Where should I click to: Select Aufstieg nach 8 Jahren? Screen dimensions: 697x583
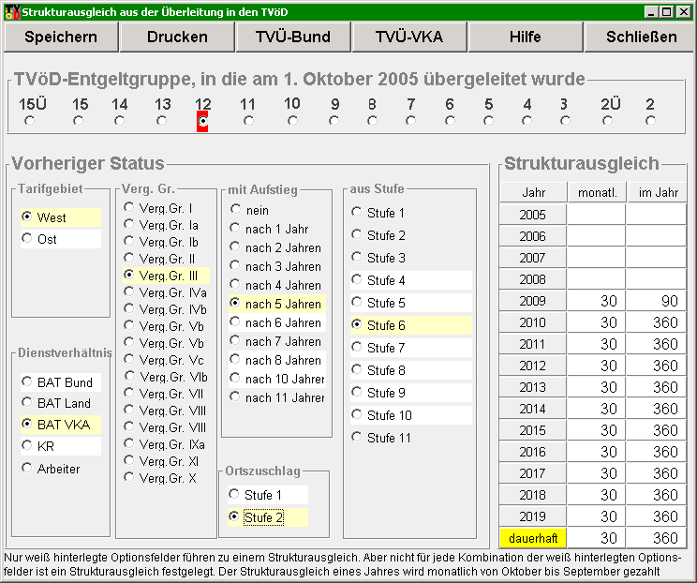277,360
